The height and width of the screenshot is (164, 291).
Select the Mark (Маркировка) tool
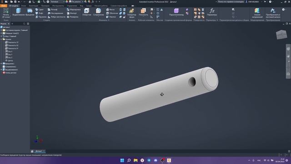tap(74, 10)
